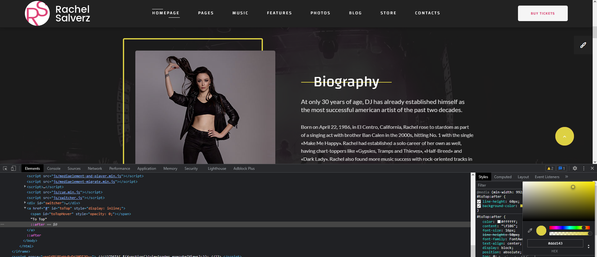Open the Sources tab
597x257 pixels.
click(x=74, y=169)
